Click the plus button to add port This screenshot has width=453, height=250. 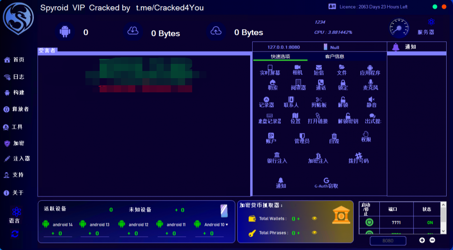coord(422,240)
